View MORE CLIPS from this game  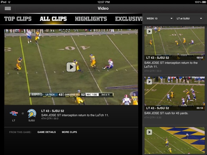pos(70,132)
